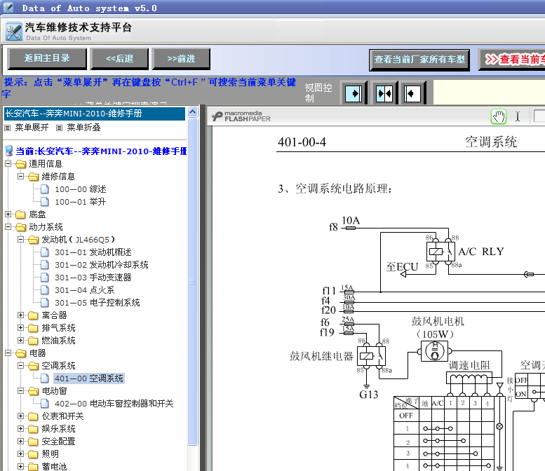Collapse the 空调系统 folder node
This screenshot has height=471, width=545.
point(20,365)
